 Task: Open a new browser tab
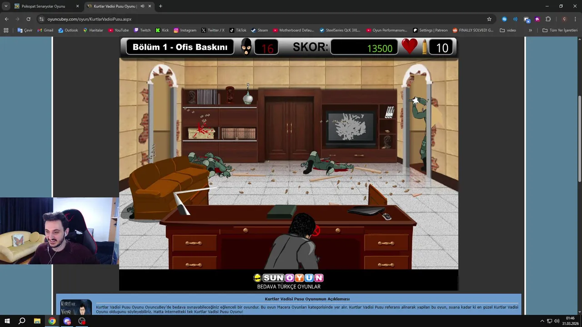[161, 6]
